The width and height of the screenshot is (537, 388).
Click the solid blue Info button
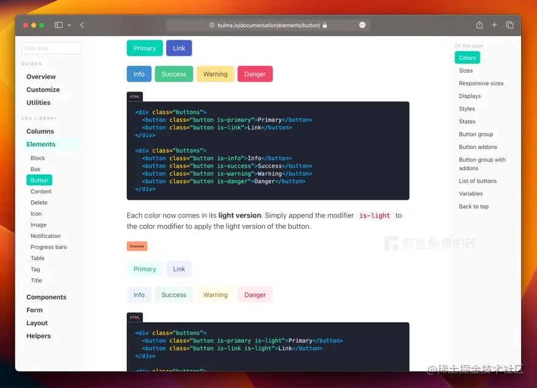139,74
